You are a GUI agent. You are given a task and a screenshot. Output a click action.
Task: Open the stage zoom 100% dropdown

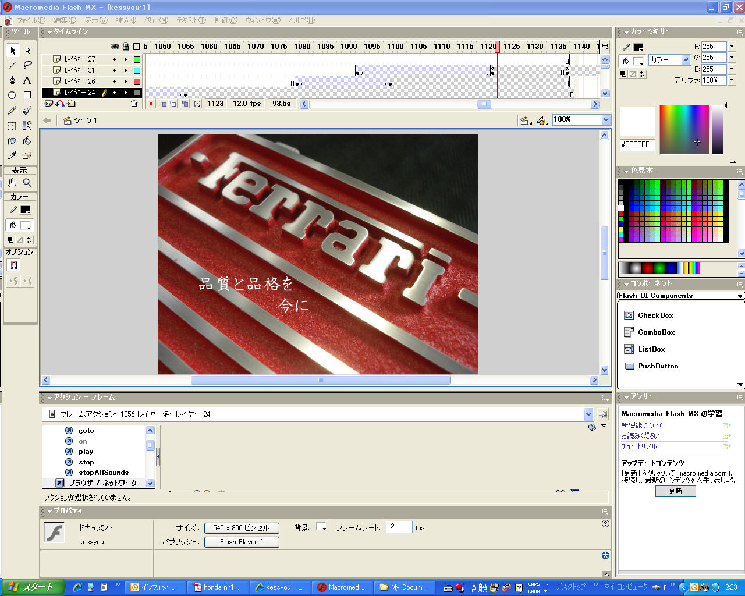coord(606,120)
